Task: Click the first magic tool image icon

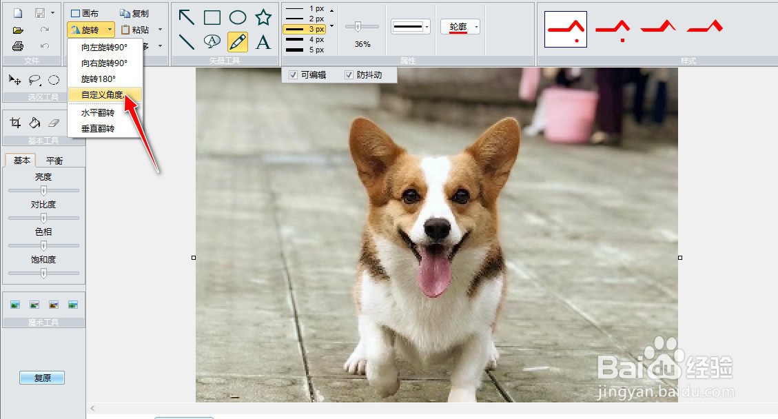Action: [15, 305]
